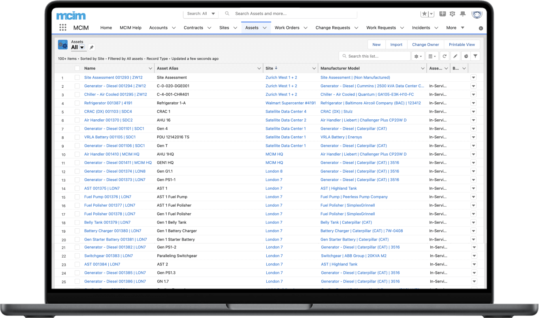Image resolution: width=539 pixels, height=318 pixels.
Task: Click the Assets gears object icon
Action: (x=63, y=44)
